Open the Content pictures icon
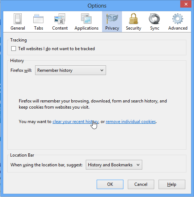194x197 pixels. (x=60, y=19)
